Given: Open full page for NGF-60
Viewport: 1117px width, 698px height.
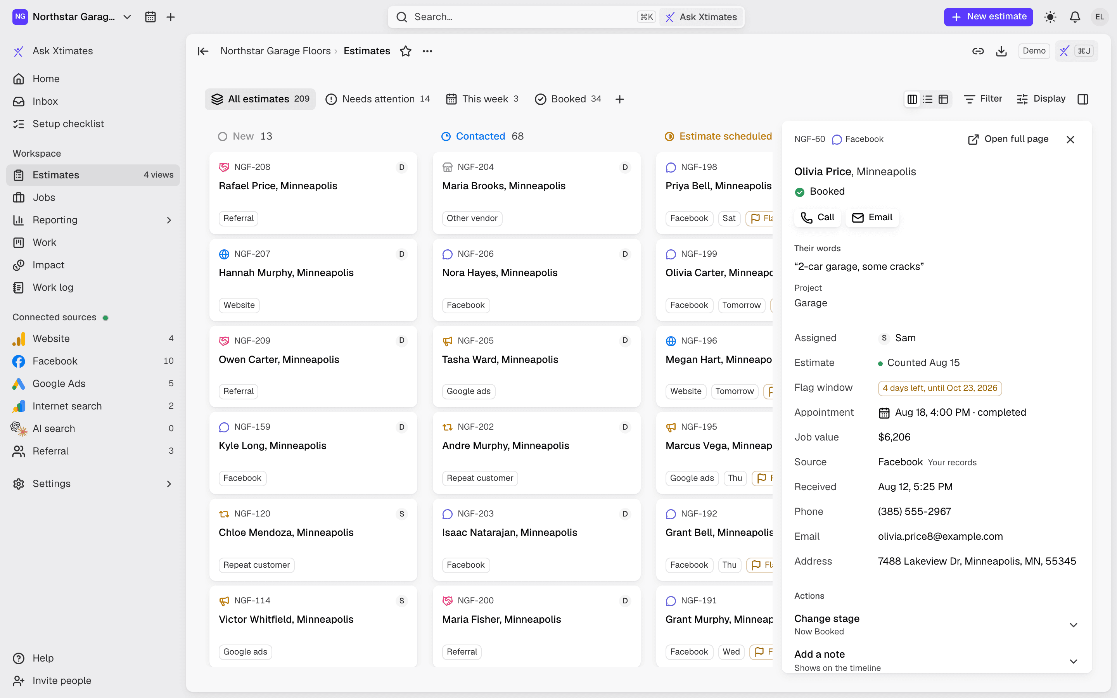Looking at the screenshot, I should pyautogui.click(x=1008, y=140).
